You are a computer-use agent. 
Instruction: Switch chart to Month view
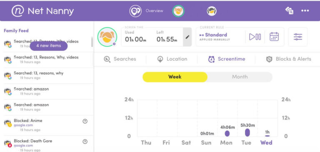coord(240,77)
